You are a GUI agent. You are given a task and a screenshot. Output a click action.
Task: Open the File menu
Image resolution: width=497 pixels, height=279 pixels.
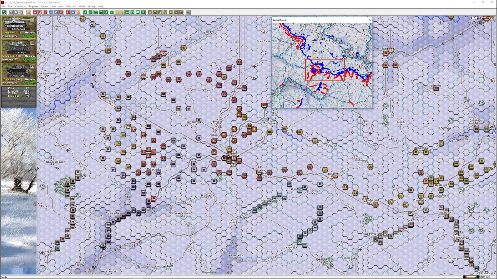[3, 6]
